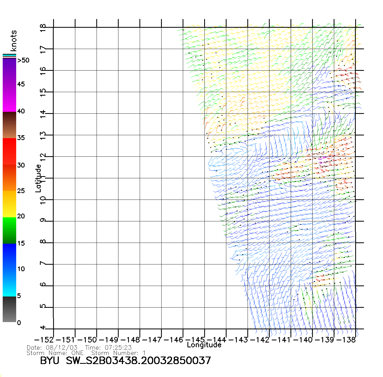Screen dimensions: 383x377
Task: Select the green 15–20 knots legend band
Action: click(x=9, y=230)
